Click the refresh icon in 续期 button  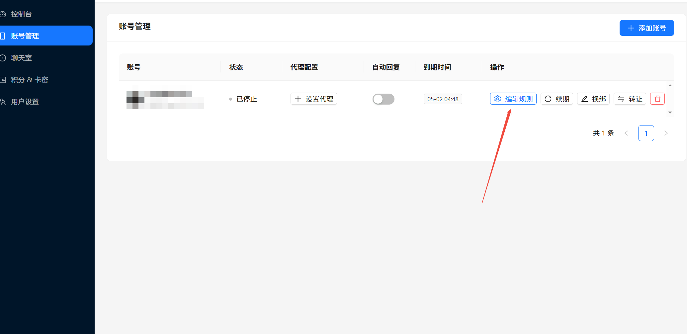coord(548,99)
